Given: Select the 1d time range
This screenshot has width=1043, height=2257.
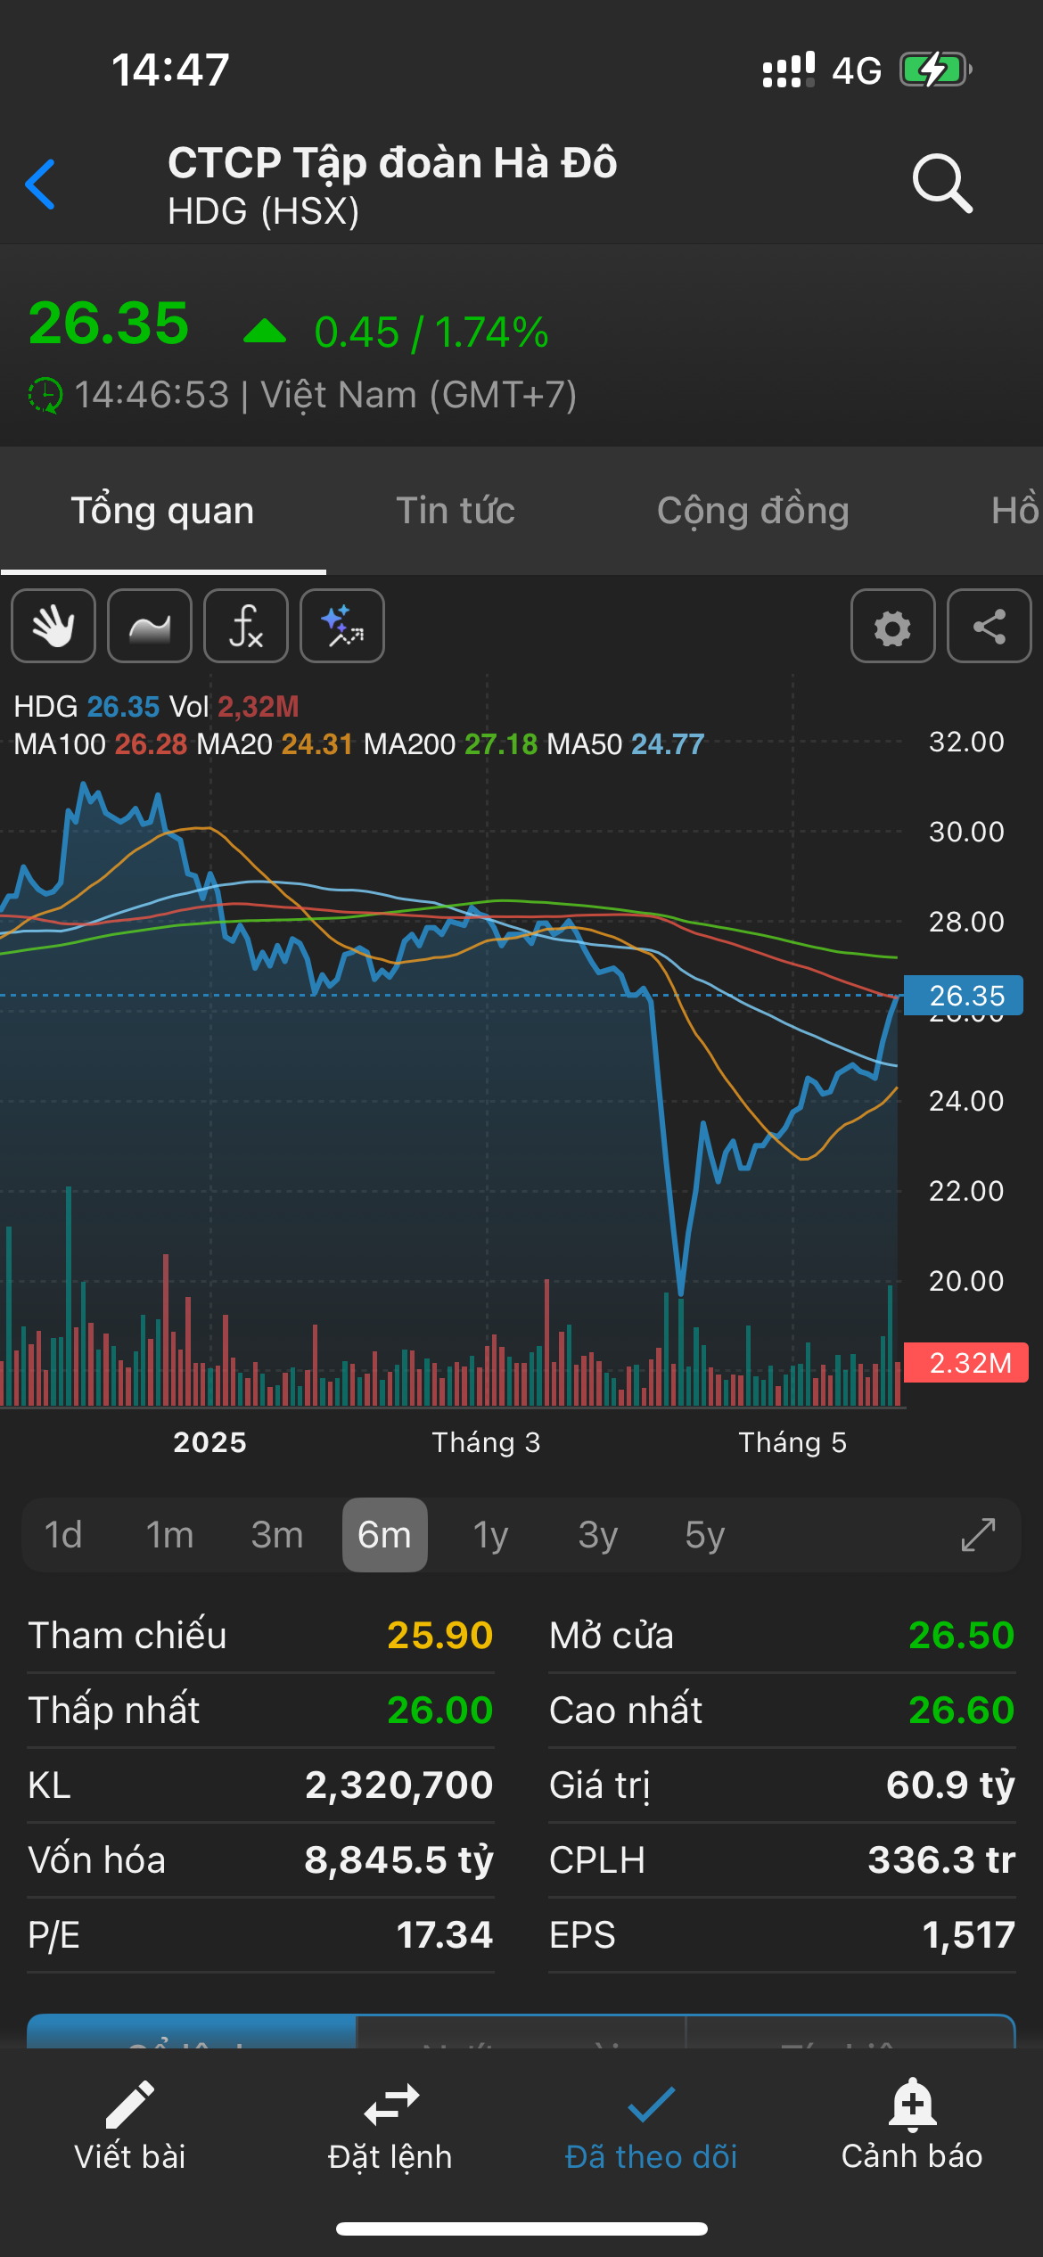Looking at the screenshot, I should [63, 1534].
